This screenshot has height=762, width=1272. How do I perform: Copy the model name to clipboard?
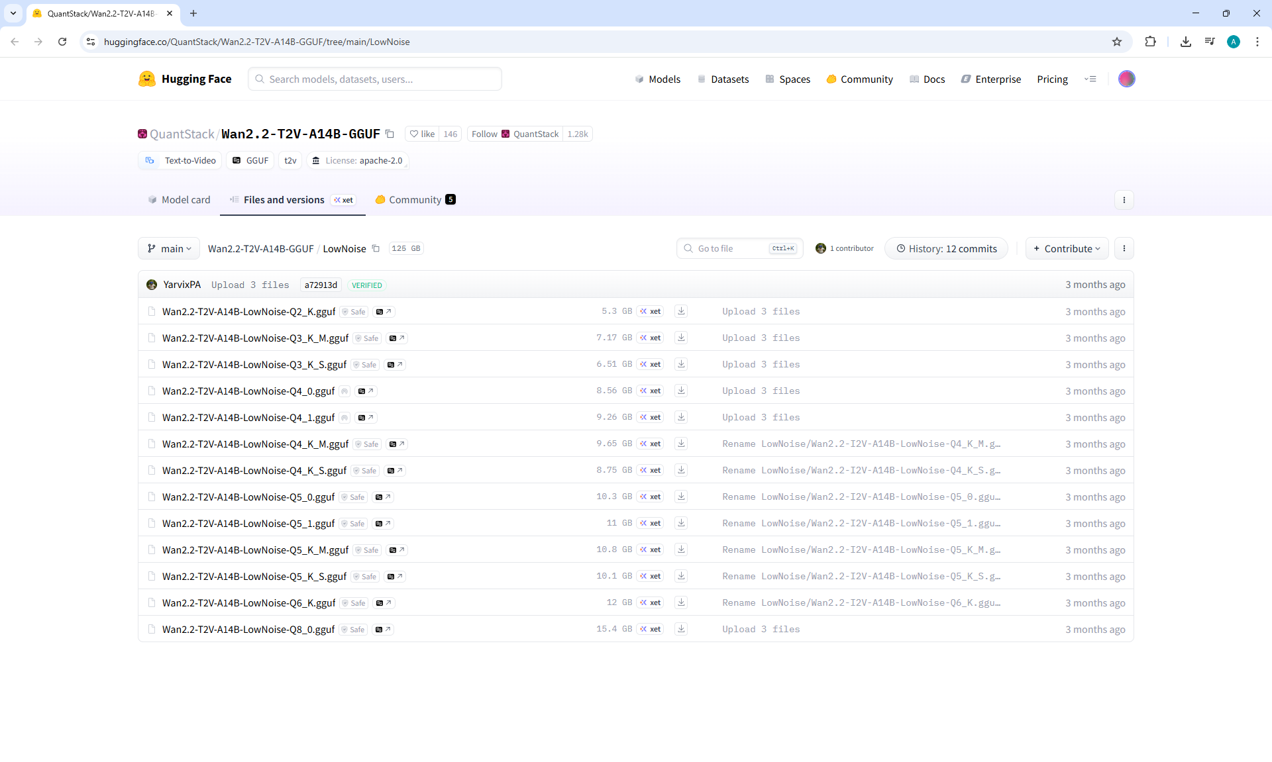390,134
